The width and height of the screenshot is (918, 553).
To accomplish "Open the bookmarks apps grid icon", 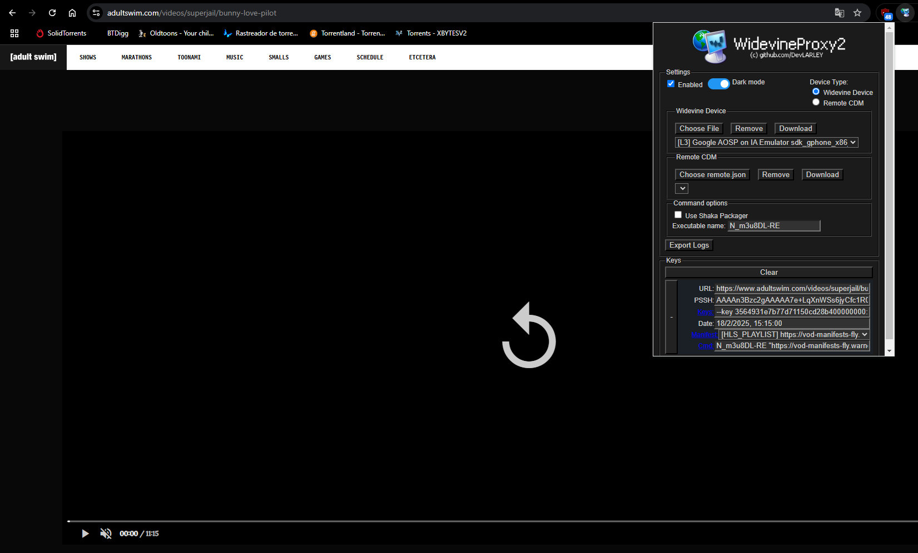I will click(14, 33).
